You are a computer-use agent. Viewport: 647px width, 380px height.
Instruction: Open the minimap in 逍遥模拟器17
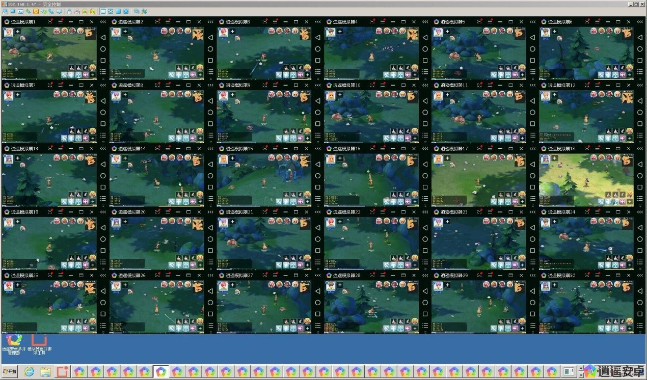coord(520,160)
